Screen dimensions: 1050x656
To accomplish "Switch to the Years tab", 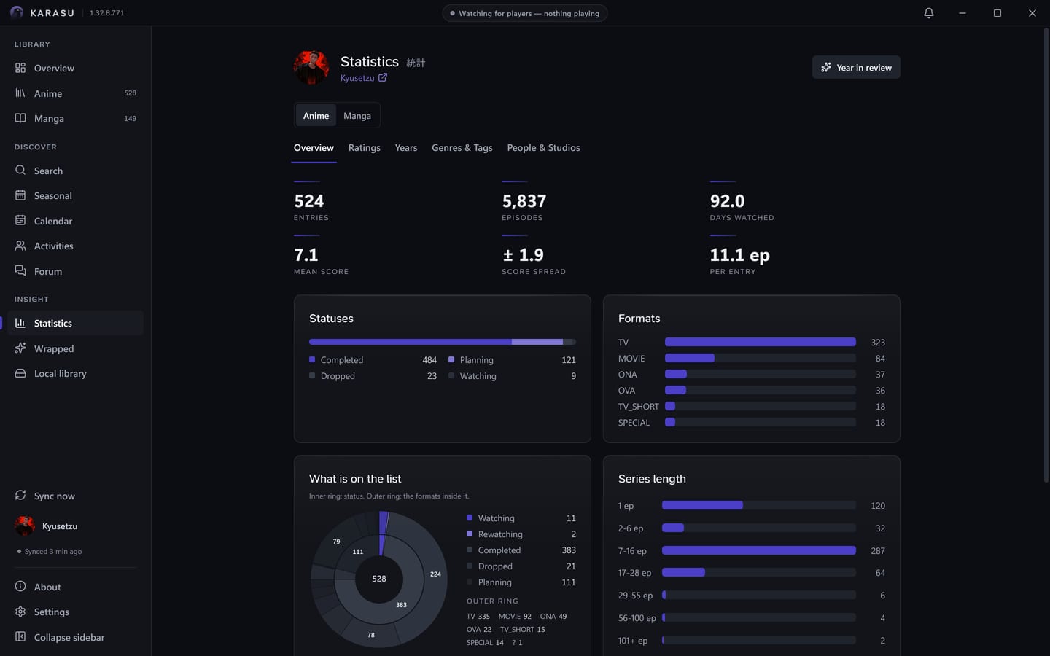I will pyautogui.click(x=406, y=147).
